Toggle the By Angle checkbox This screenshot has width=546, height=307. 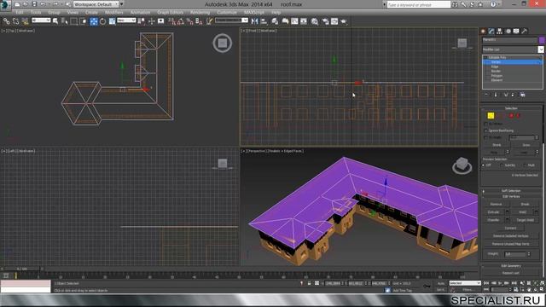(x=485, y=137)
